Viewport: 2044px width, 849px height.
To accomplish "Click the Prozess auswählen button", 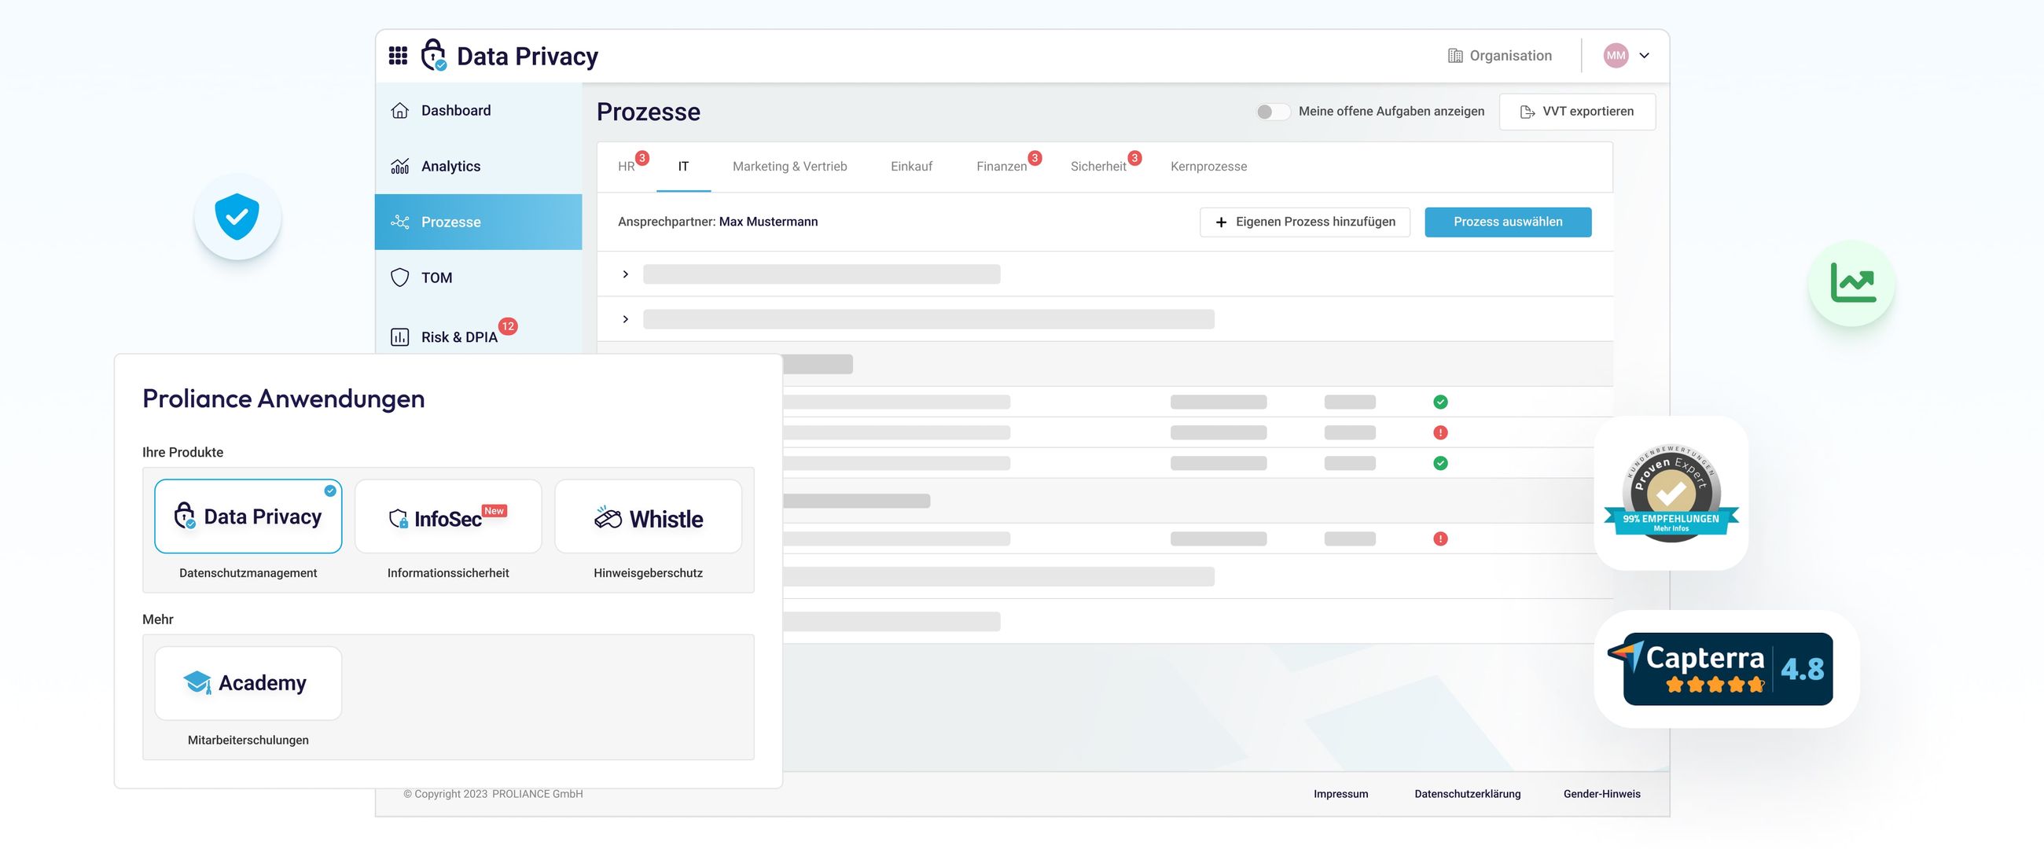I will click(x=1507, y=222).
